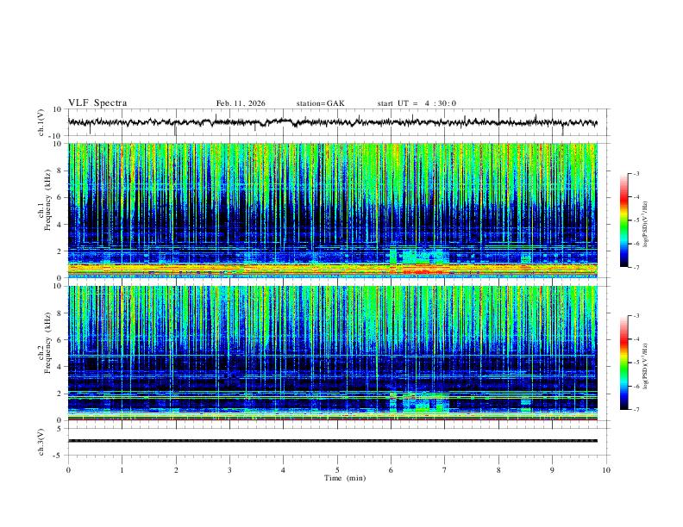Image resolution: width=683 pixels, height=527 pixels.
Task: Click time axis tick label "0"
Action: tap(68, 470)
